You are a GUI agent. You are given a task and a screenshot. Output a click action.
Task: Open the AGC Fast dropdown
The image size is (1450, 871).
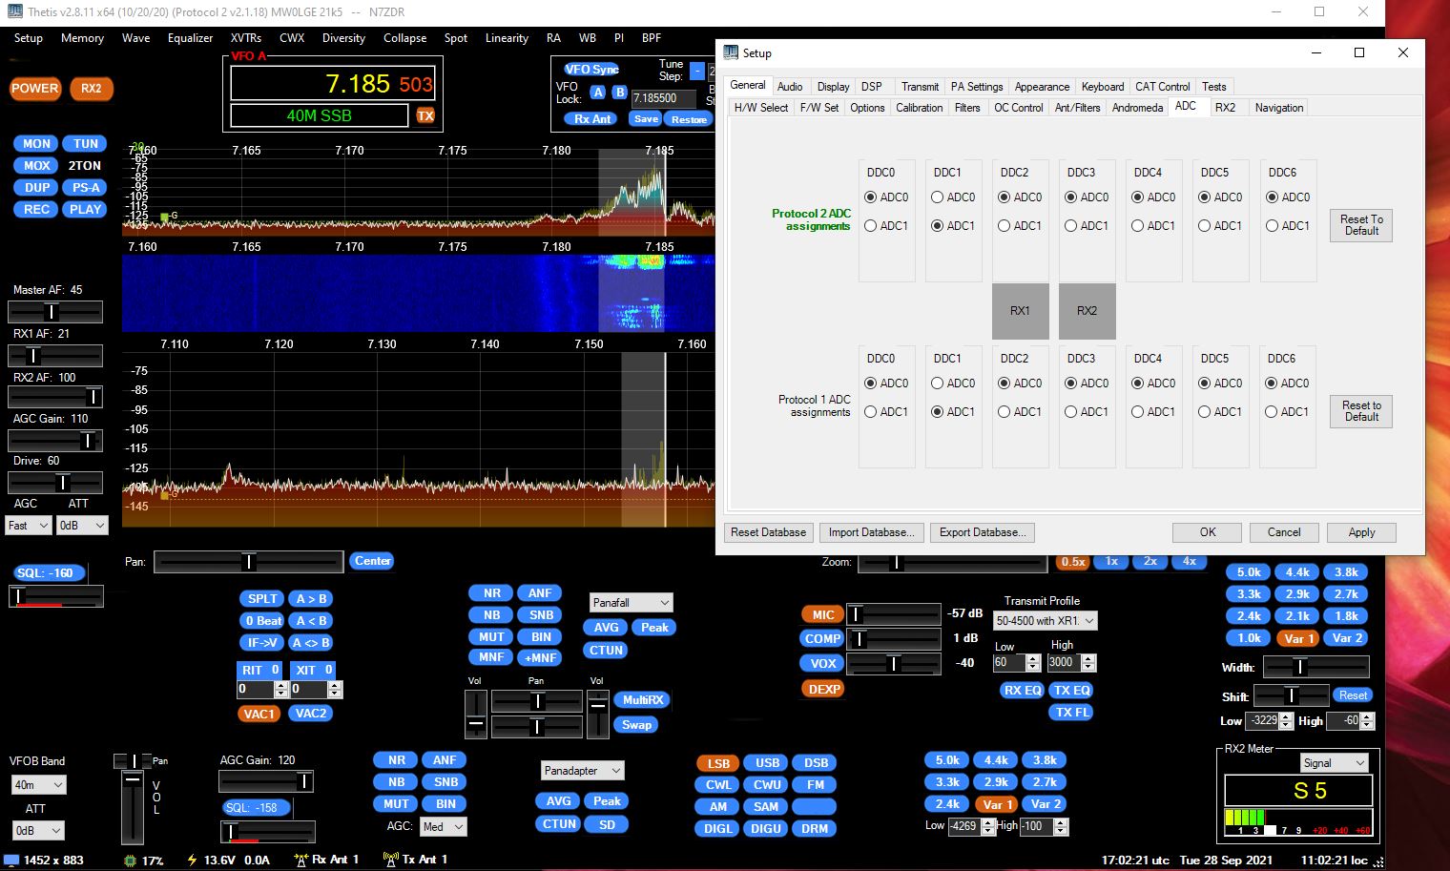point(29,526)
